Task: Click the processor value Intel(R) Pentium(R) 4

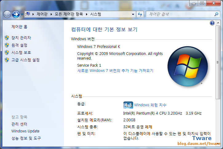Action: pos(162,113)
